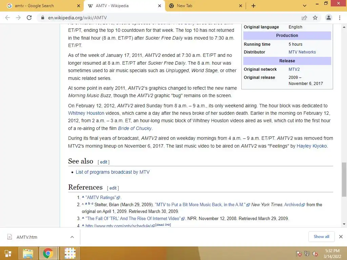Open the downloaded AMTV.htm file
Screen dimensions: 347x260
[x=26, y=237]
